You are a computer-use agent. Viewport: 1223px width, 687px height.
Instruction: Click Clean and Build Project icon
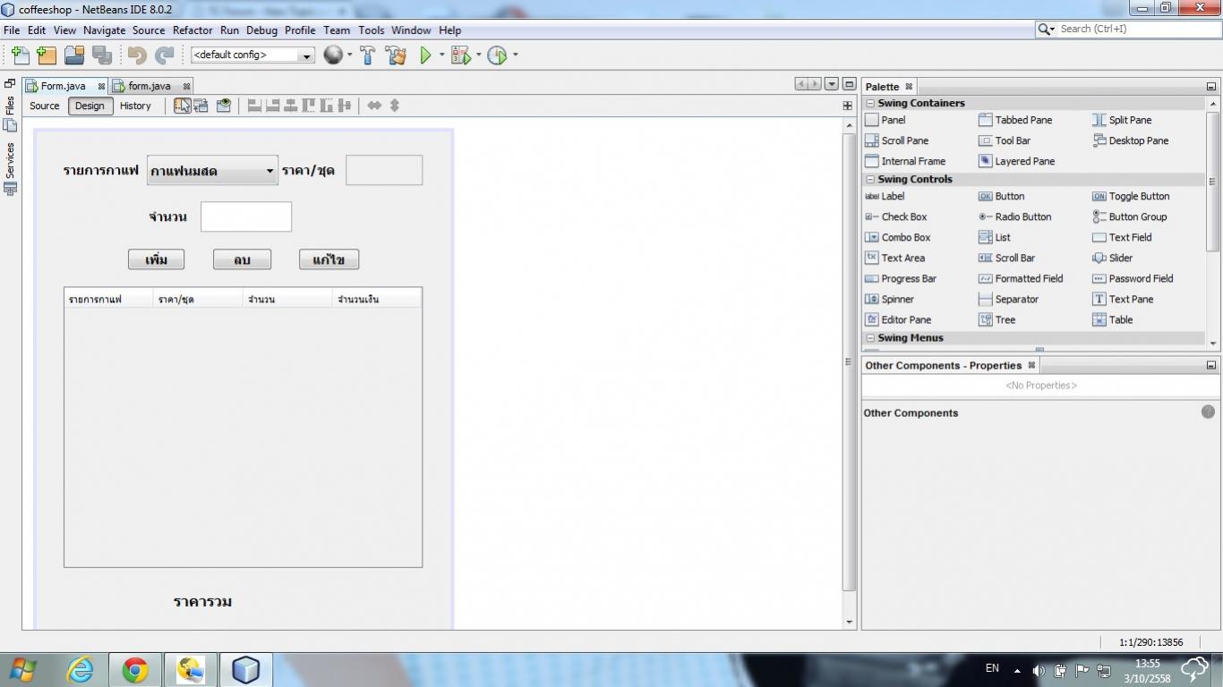(x=396, y=55)
